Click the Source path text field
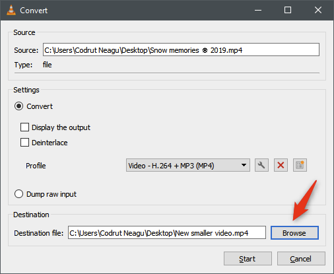 (x=181, y=50)
